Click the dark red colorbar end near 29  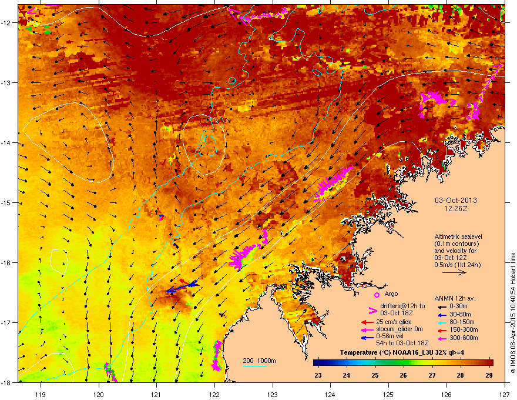point(489,363)
